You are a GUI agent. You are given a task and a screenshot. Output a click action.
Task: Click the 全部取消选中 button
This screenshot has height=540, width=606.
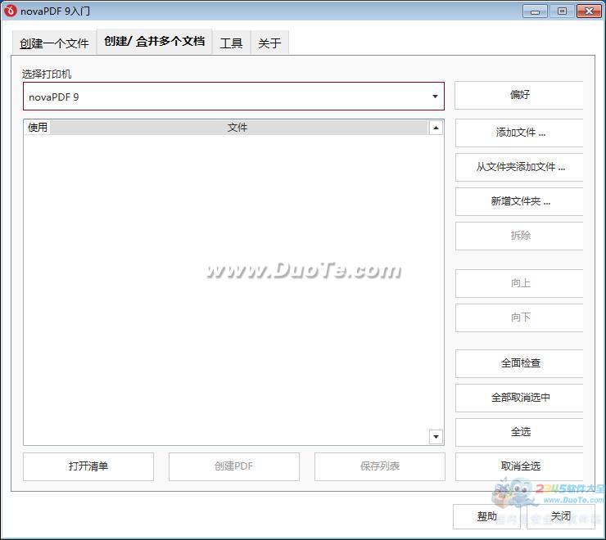[x=519, y=398]
